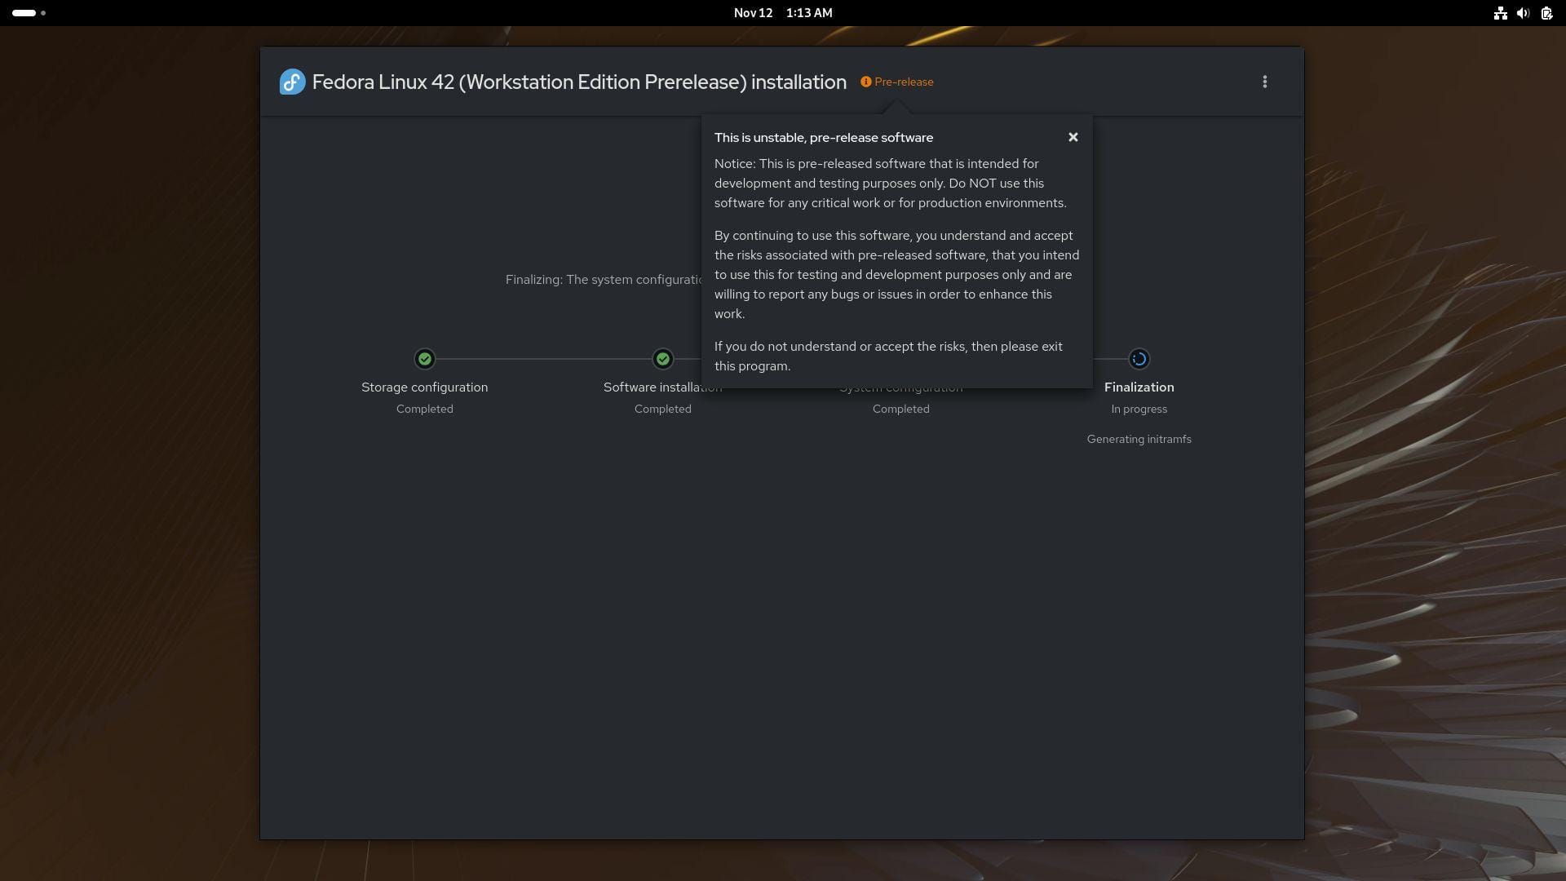This screenshot has width=1566, height=881.
Task: Open the installer's three-dot overflow menu
Action: coord(1265,82)
